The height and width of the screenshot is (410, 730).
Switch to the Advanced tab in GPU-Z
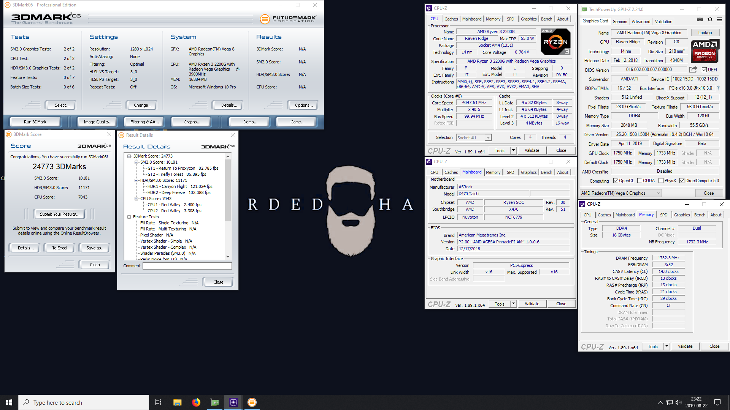point(641,22)
